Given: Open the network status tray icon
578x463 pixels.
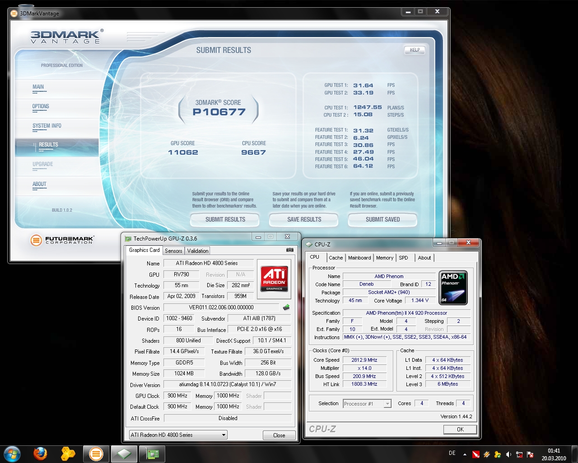Looking at the screenshot, I should (519, 454).
